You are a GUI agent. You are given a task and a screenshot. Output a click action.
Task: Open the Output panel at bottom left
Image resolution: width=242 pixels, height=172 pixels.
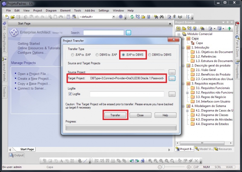click(17, 155)
